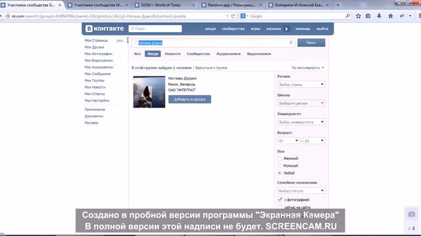
Task: Click the profile photo thumbnail in search results
Action: (149, 92)
